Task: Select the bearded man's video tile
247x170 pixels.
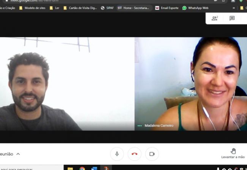Action: tap(67, 84)
